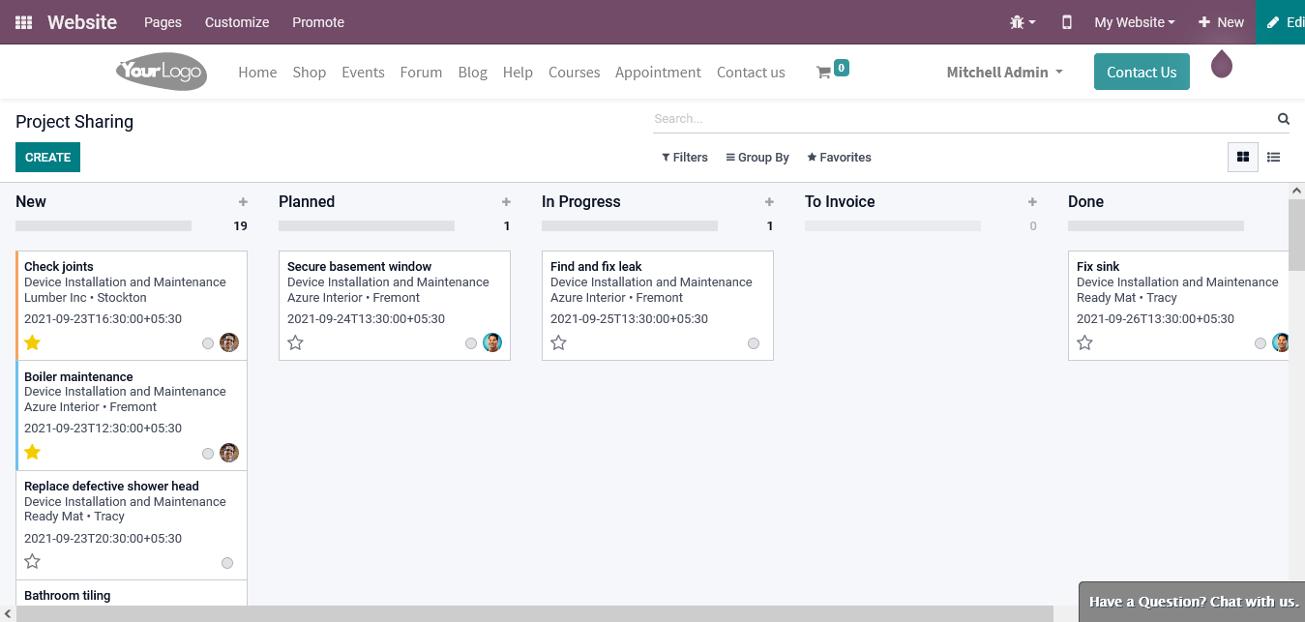Screen dimensions: 1305x622
Task: Open the debug bug icon menu
Action: (1019, 21)
